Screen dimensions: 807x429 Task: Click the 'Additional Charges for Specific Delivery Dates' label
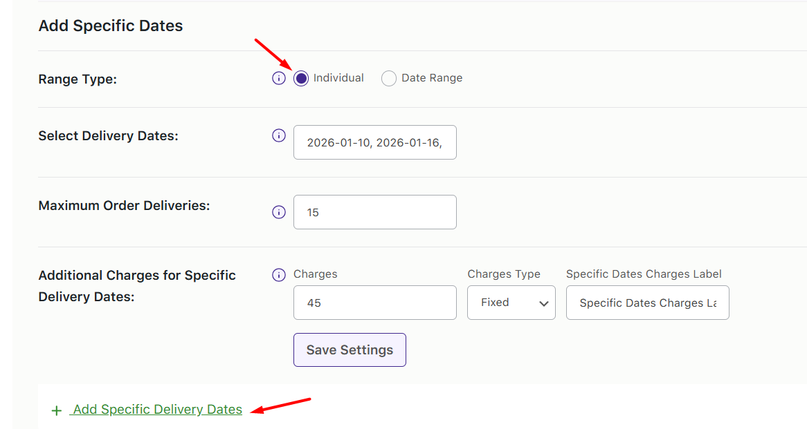[137, 285]
